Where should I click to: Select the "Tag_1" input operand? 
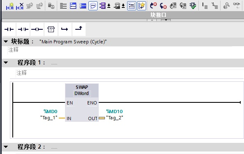(x=49, y=118)
